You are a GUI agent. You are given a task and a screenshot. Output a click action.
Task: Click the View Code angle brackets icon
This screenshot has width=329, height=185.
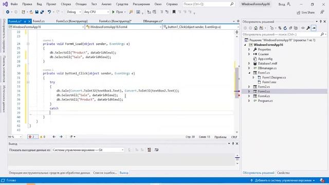303,28
